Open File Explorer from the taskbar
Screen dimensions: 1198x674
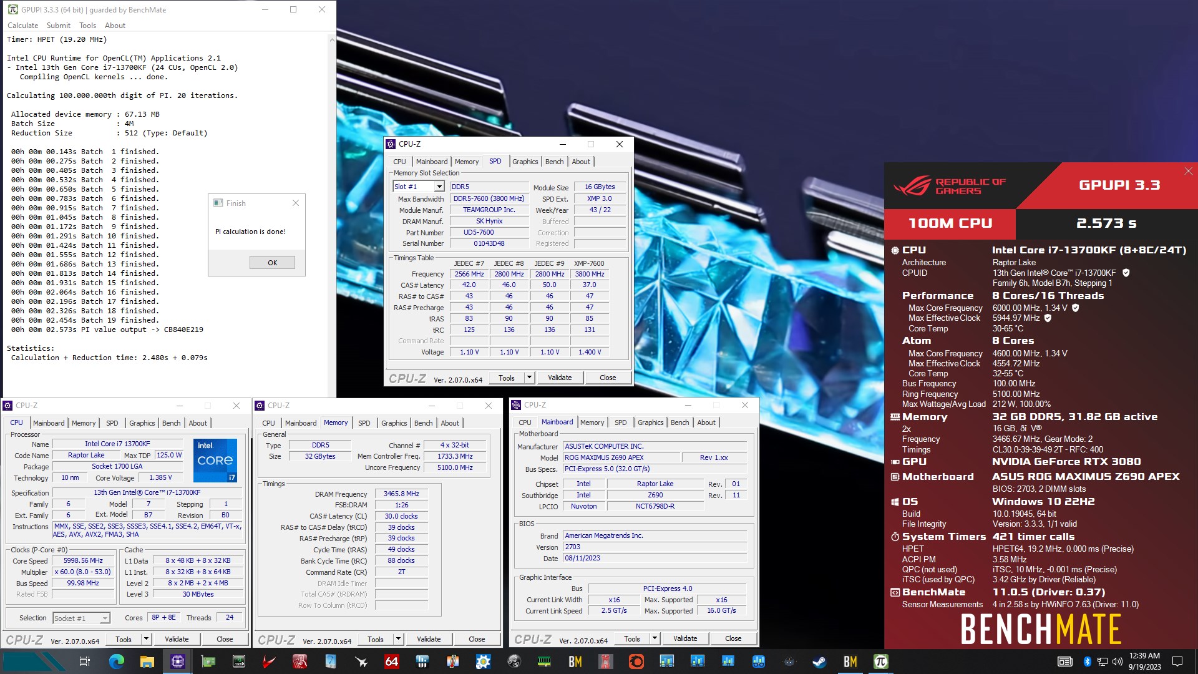[147, 662]
